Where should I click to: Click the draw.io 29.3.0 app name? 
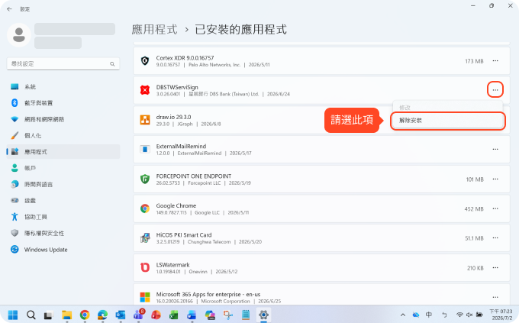pos(173,117)
